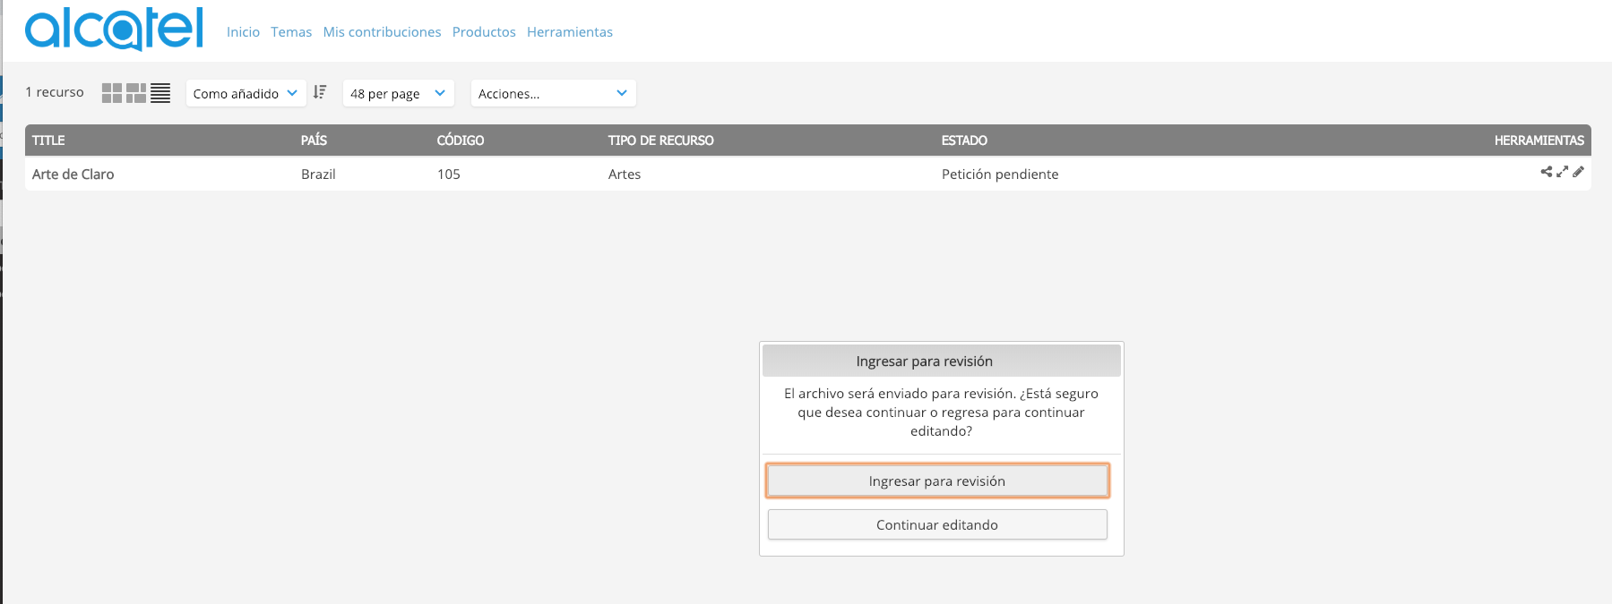Choose Continuar editando button
This screenshot has width=1612, height=604.
tap(937, 524)
